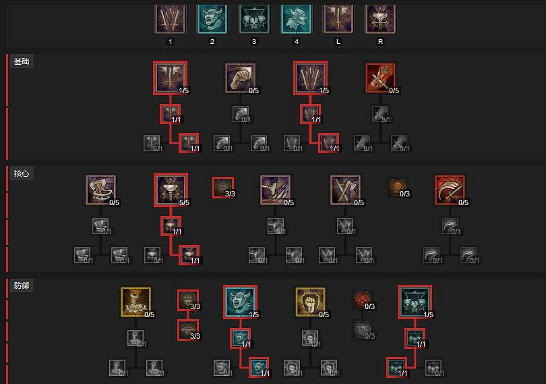Screen dimensions: 546x384
Task: Click the orange 0/3 passive node in core row
Action: [x=398, y=188]
